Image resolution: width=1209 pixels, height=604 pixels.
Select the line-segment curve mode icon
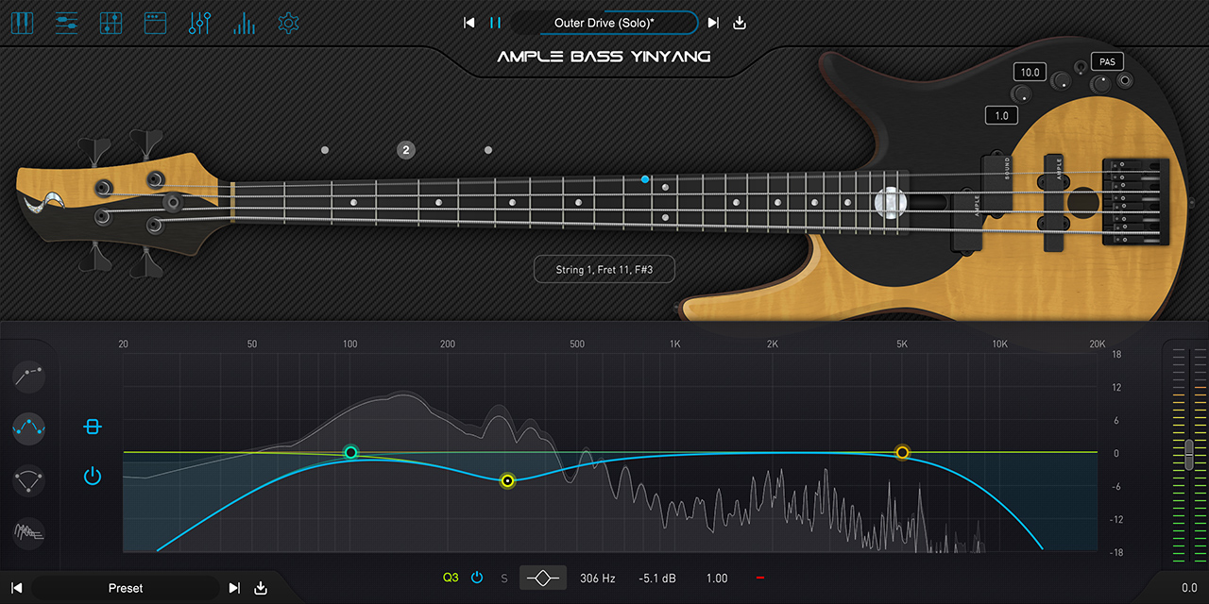[29, 376]
